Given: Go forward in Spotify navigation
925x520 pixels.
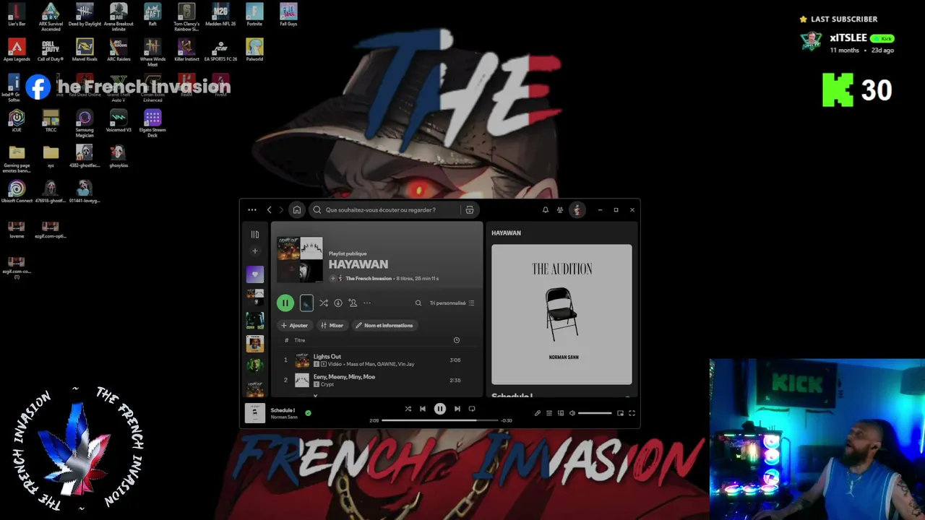Looking at the screenshot, I should pyautogui.click(x=282, y=210).
